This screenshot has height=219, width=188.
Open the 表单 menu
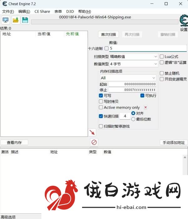click(58, 12)
